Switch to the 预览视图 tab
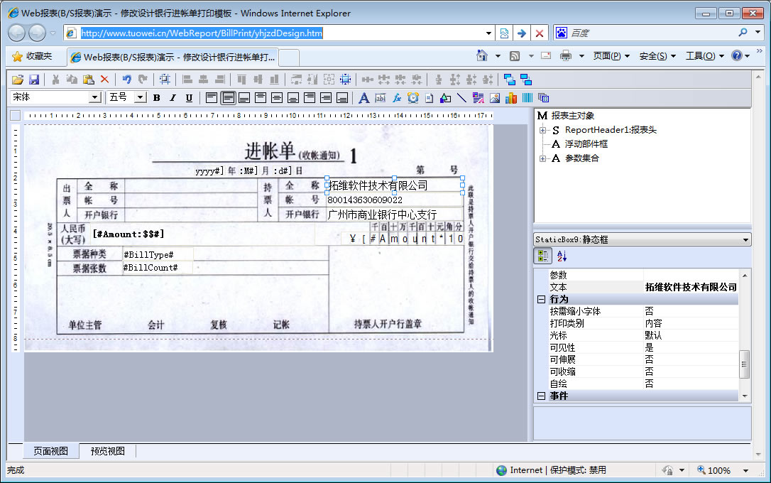This screenshot has height=483, width=771. click(x=107, y=451)
